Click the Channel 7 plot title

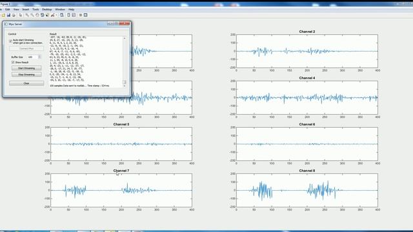[121, 171]
